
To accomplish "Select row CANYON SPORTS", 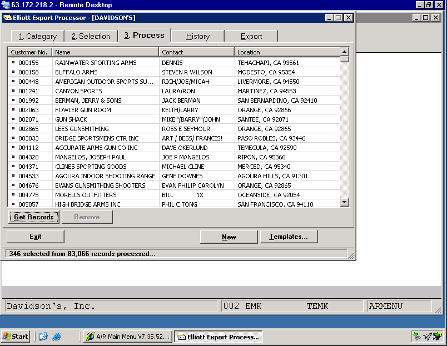I will [x=174, y=91].
